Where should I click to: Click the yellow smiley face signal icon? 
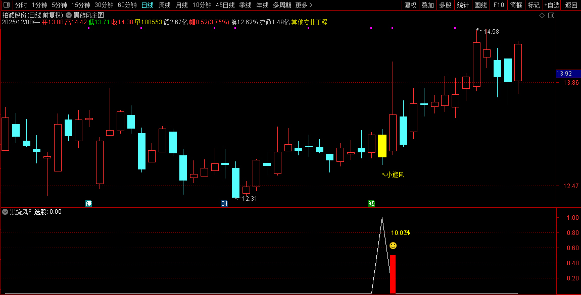coord(393,246)
